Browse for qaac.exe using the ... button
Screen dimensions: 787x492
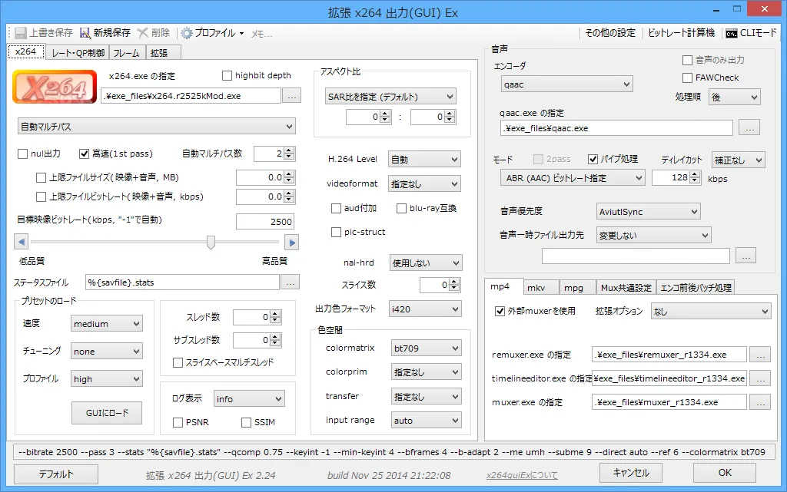(749, 127)
